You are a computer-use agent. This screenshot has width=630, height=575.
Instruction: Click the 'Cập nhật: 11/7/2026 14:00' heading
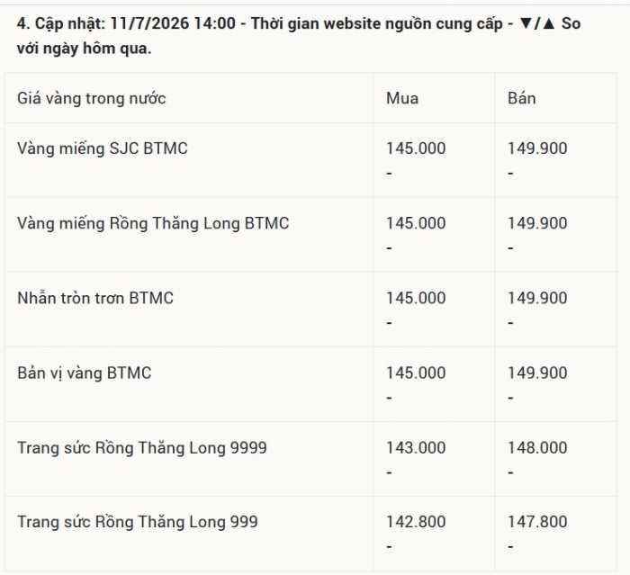tap(135, 23)
